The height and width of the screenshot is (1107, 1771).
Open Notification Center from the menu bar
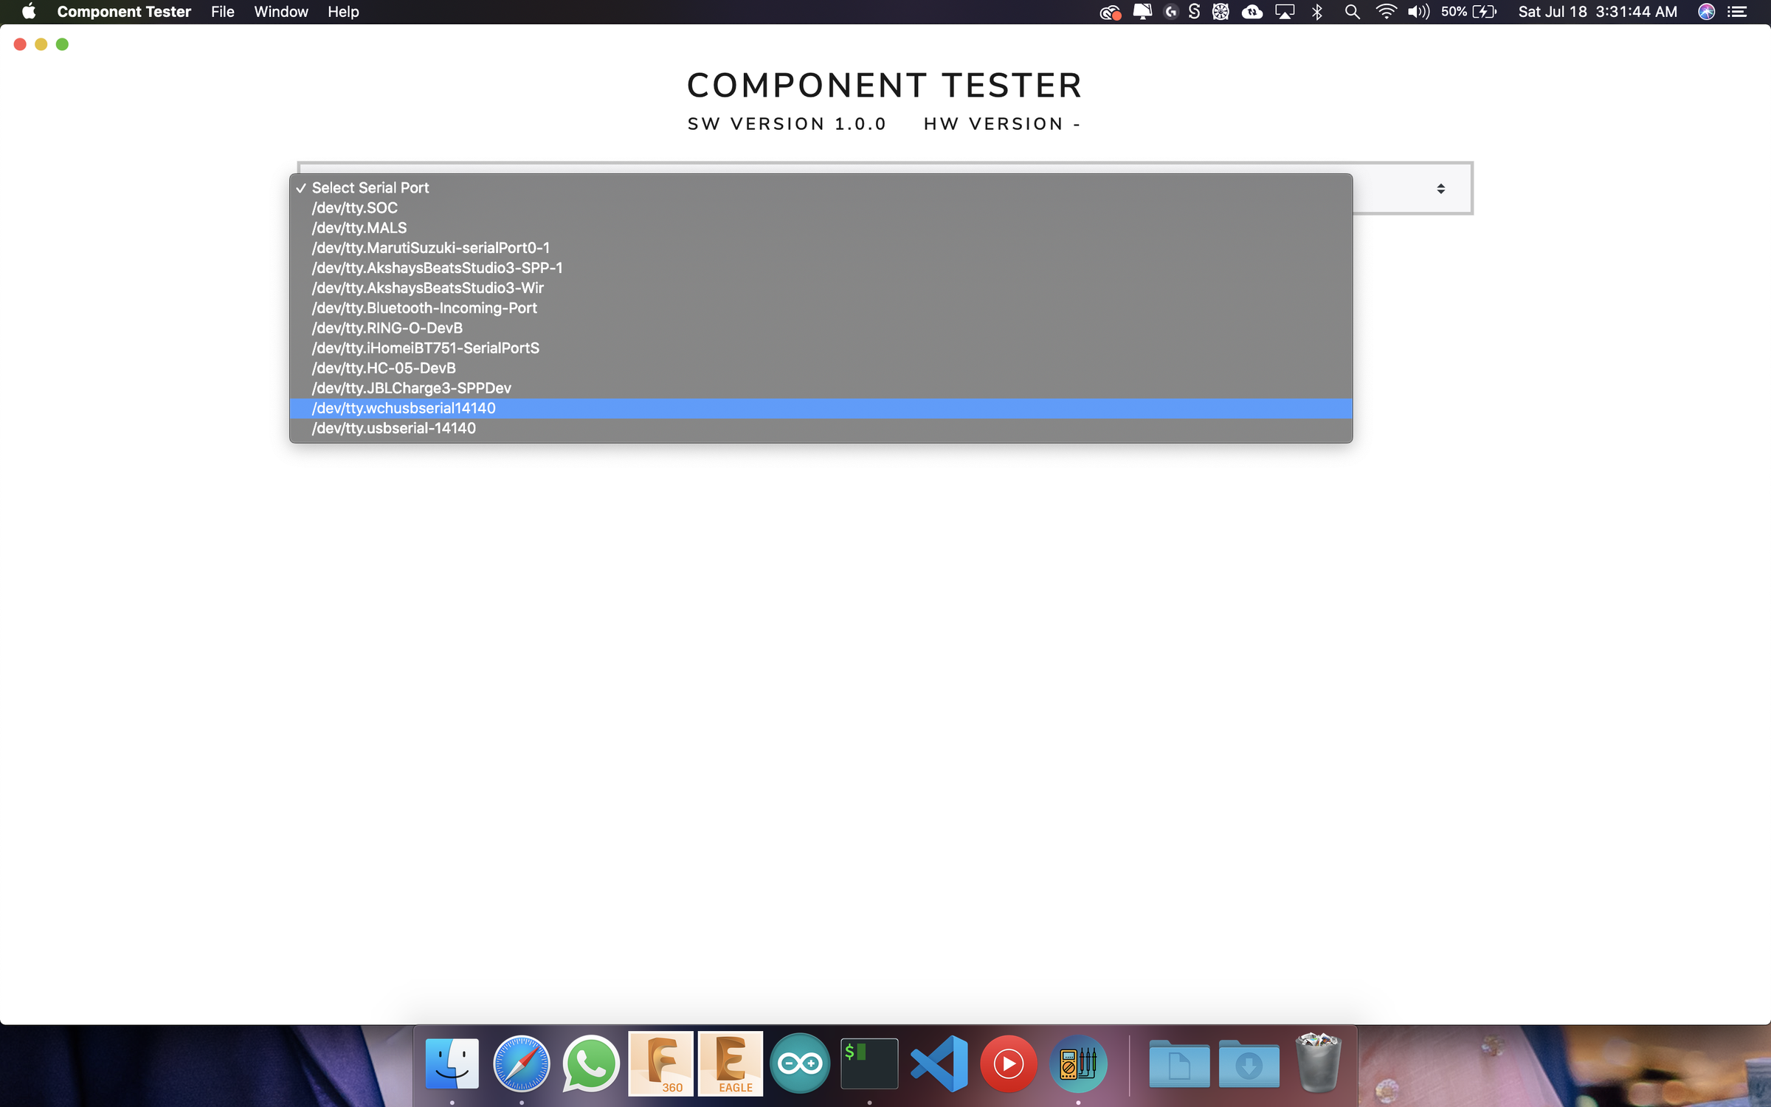[1738, 11]
